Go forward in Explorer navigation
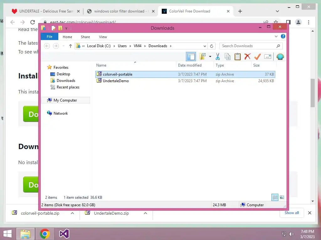The width and height of the screenshot is (321, 240). (56, 46)
